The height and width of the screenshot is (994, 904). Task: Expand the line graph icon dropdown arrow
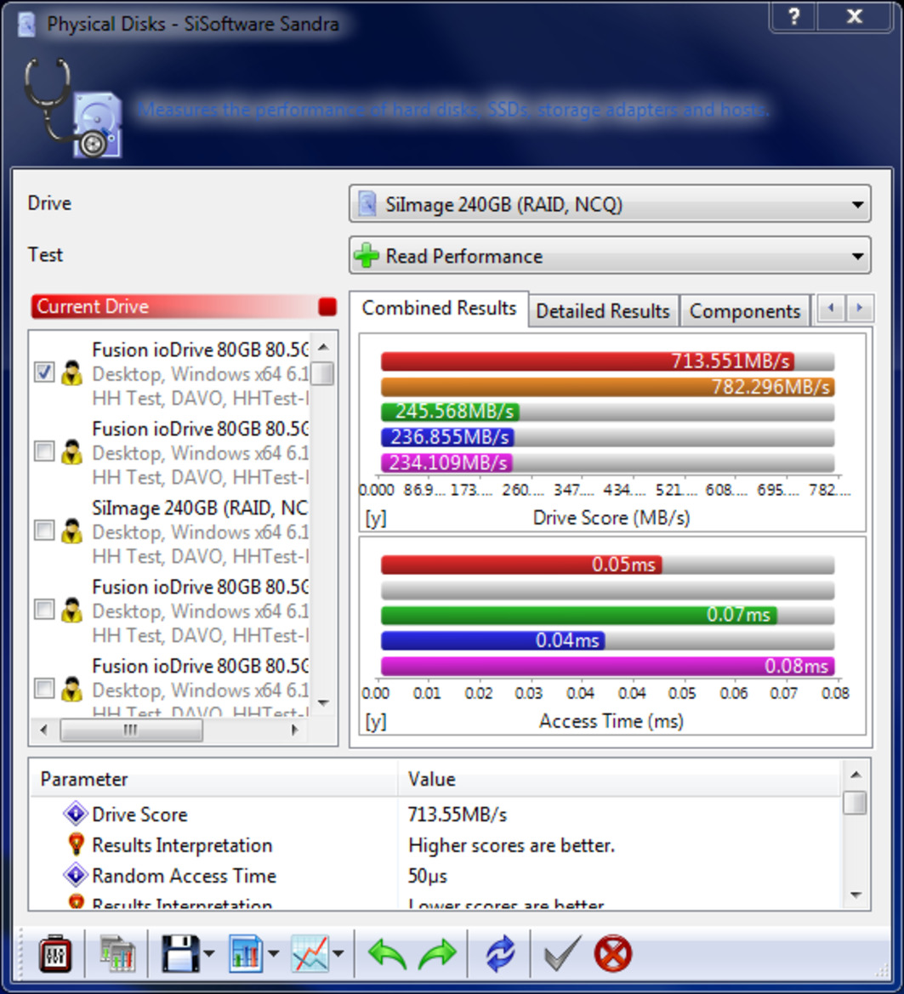point(338,953)
